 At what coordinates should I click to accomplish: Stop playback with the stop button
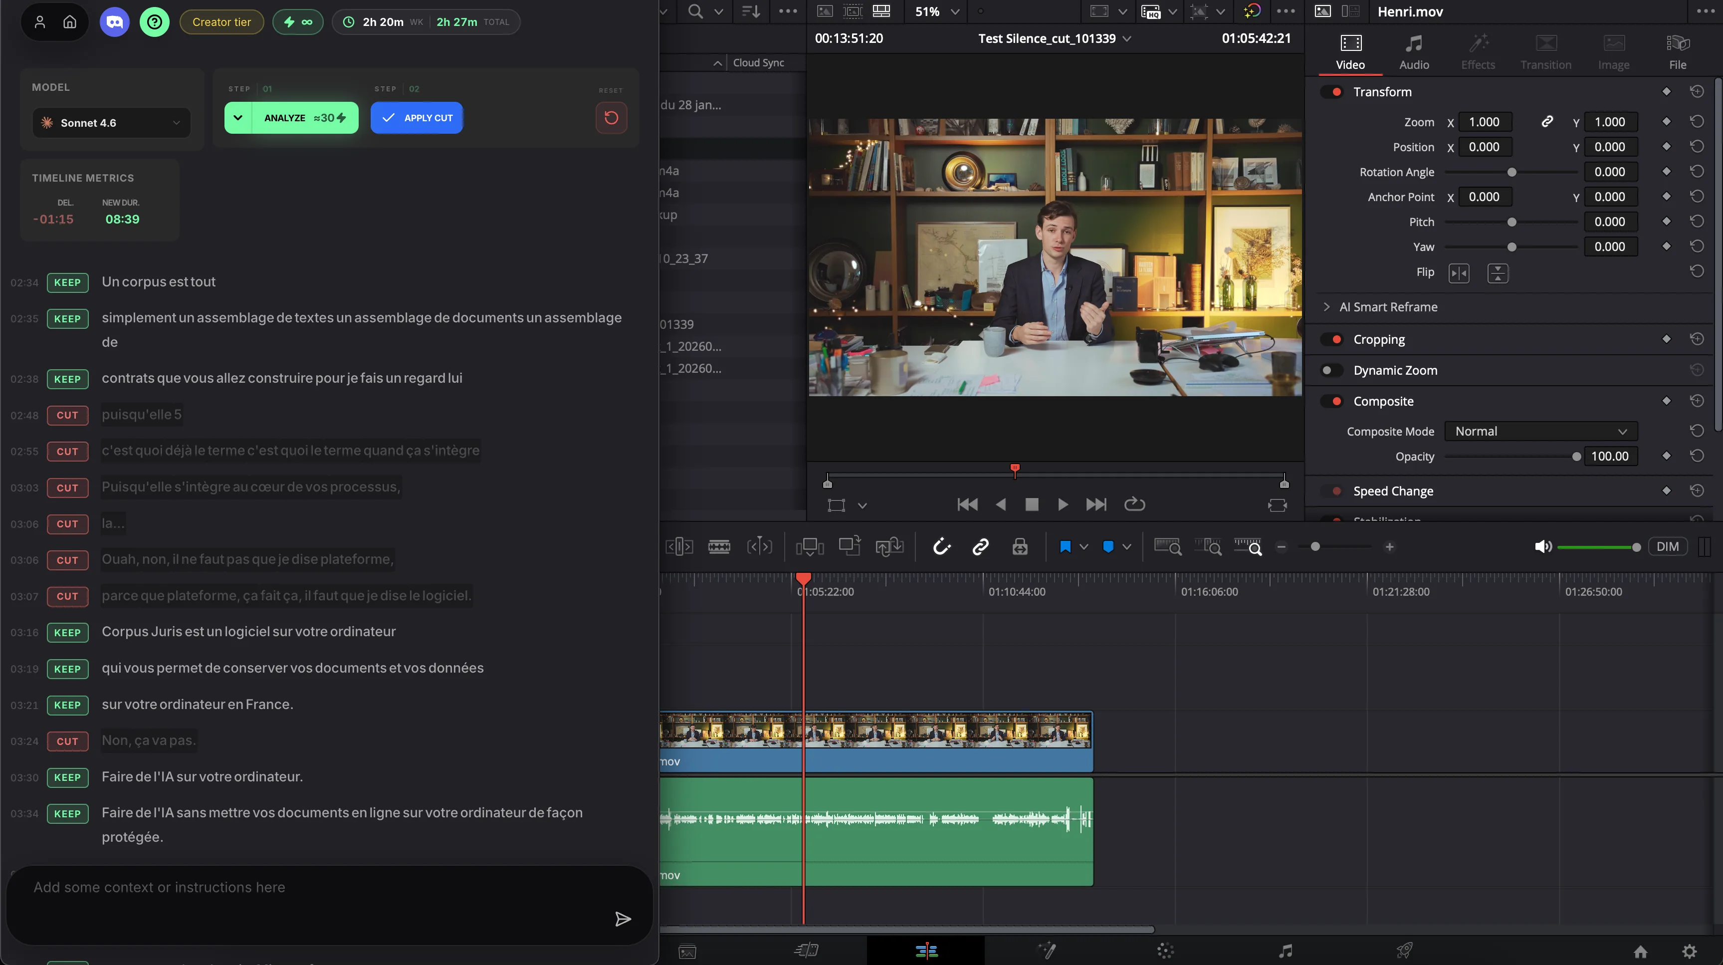pos(1032,504)
